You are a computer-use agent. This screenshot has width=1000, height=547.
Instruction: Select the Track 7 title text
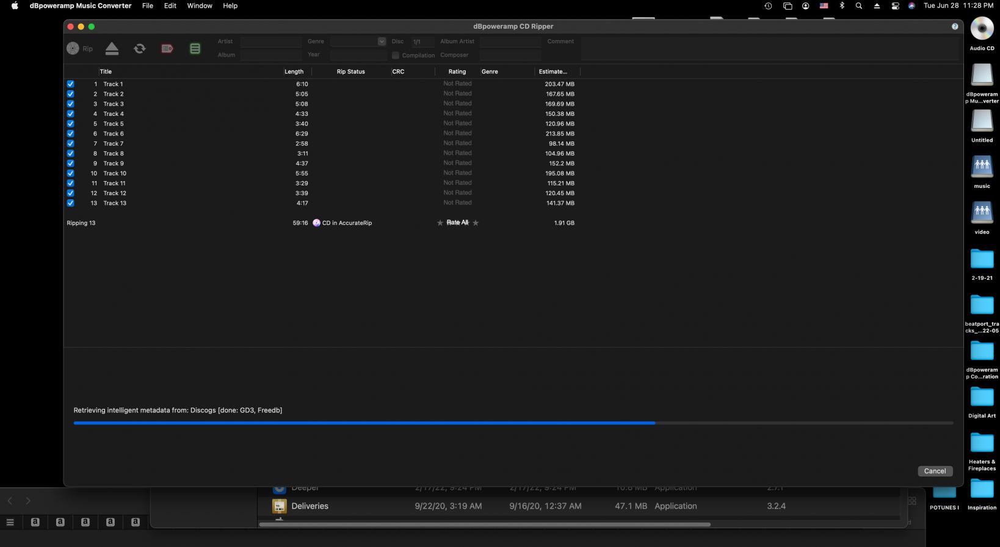click(x=114, y=143)
